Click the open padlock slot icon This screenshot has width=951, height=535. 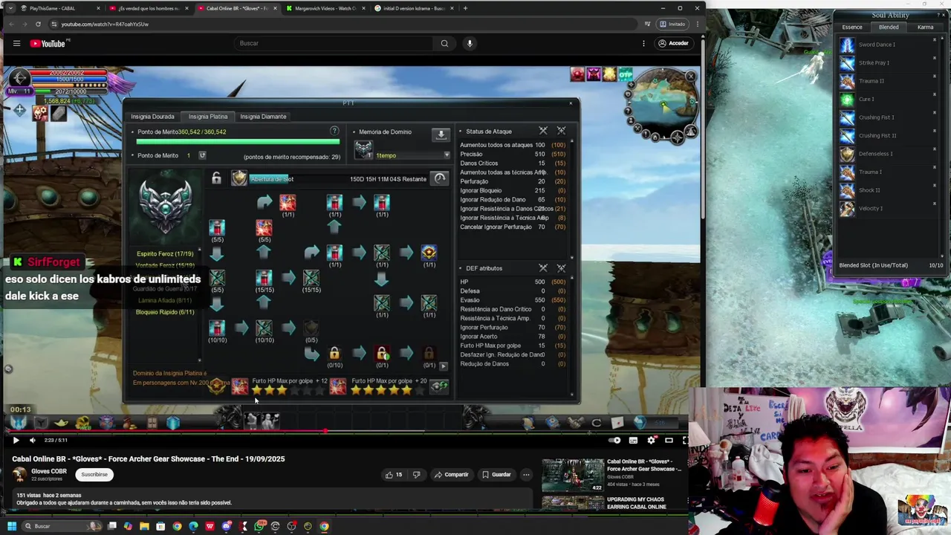(216, 178)
